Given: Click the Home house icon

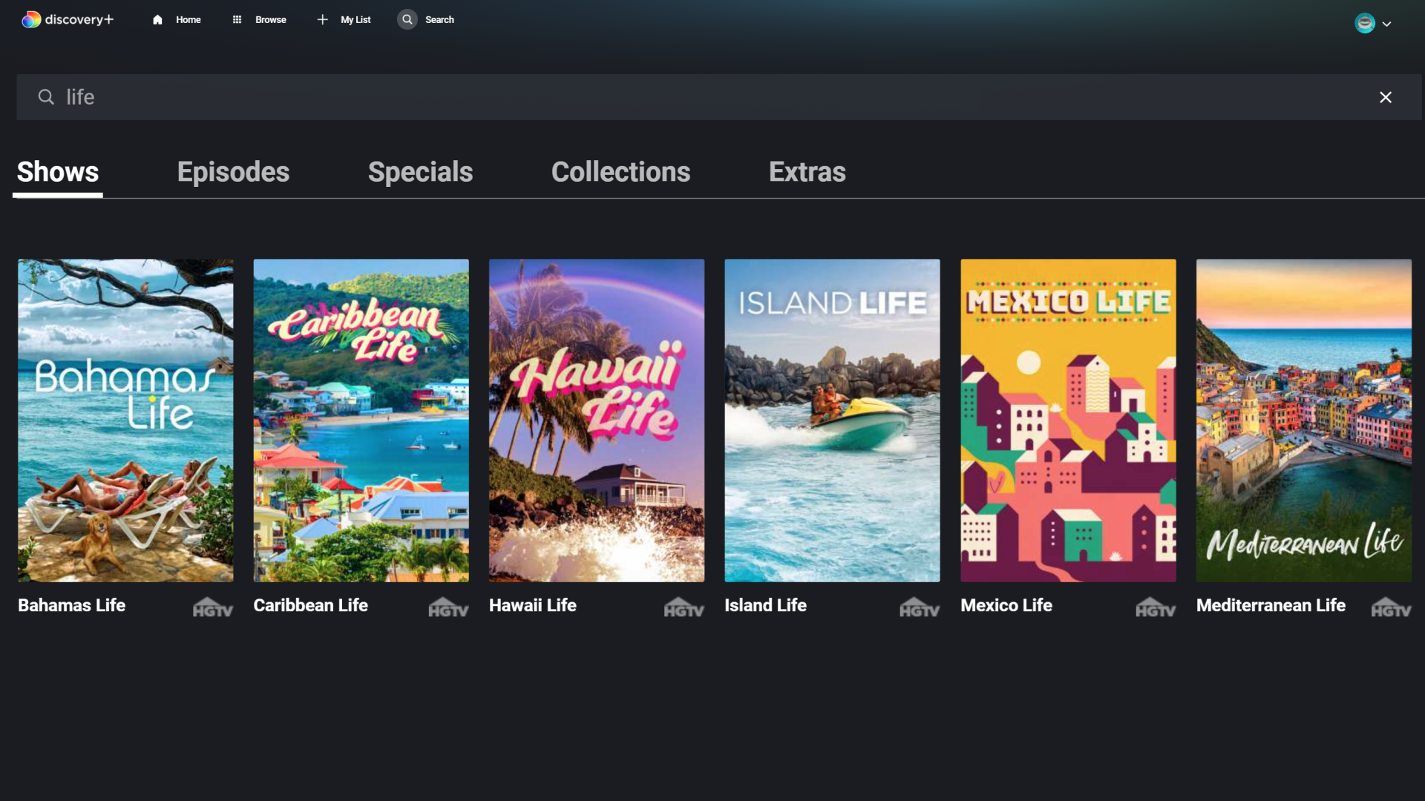Looking at the screenshot, I should (157, 20).
